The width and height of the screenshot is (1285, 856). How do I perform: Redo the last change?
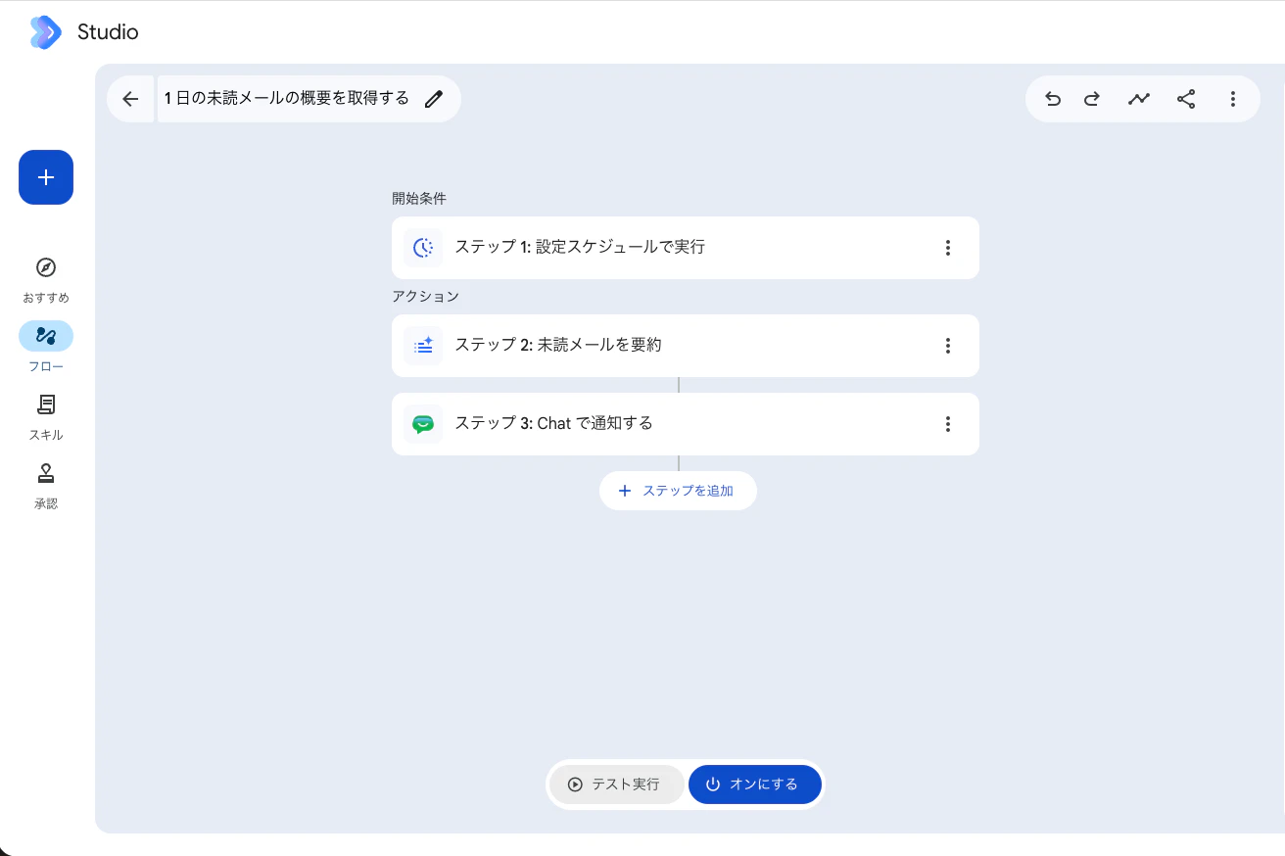click(x=1092, y=99)
